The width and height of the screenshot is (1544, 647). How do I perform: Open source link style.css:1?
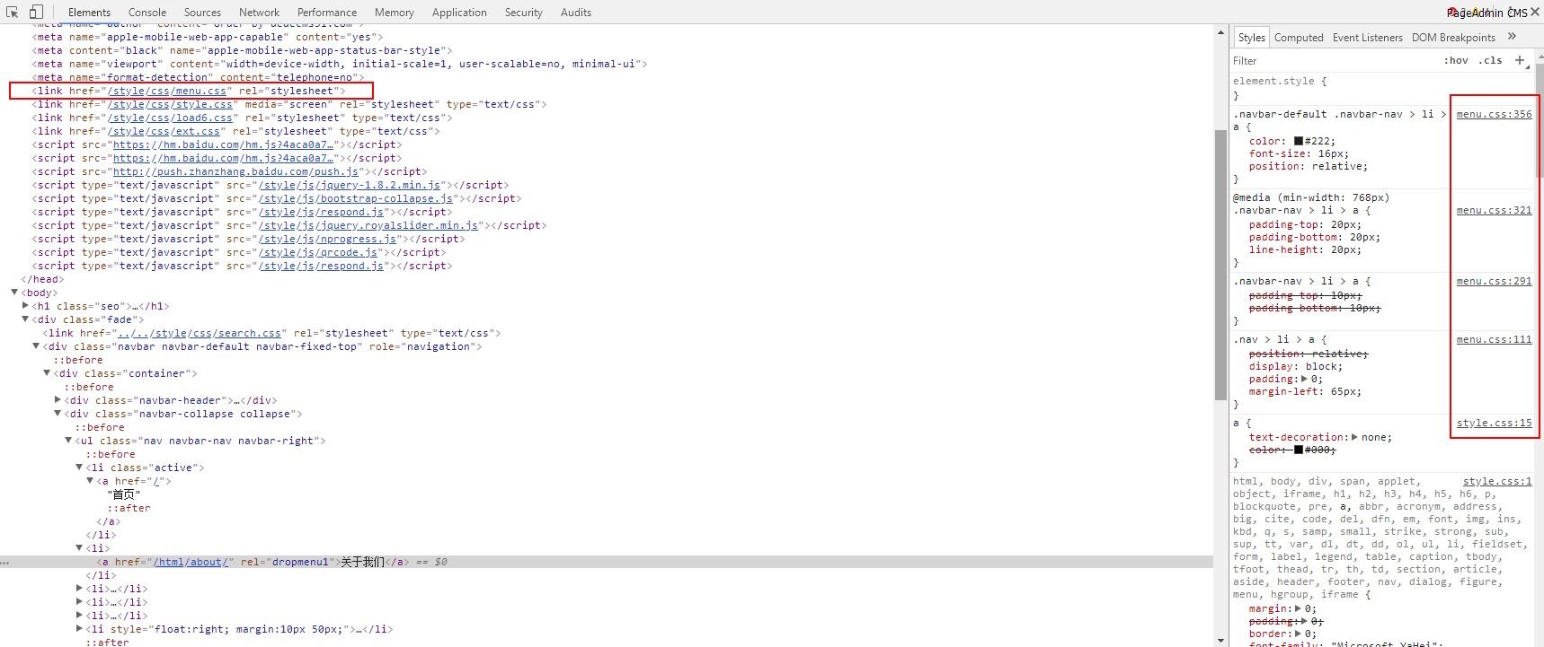(1497, 481)
